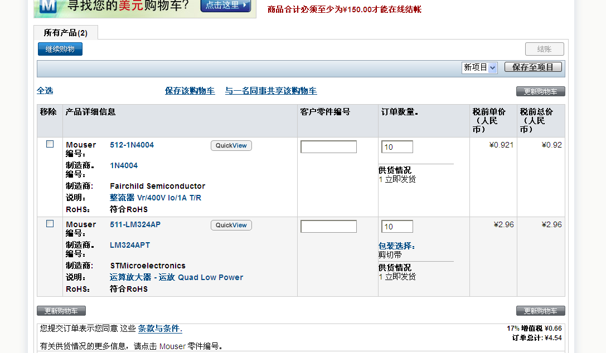Open the 整流器 Vr/400V Io/1A T/R description link

coord(156,198)
